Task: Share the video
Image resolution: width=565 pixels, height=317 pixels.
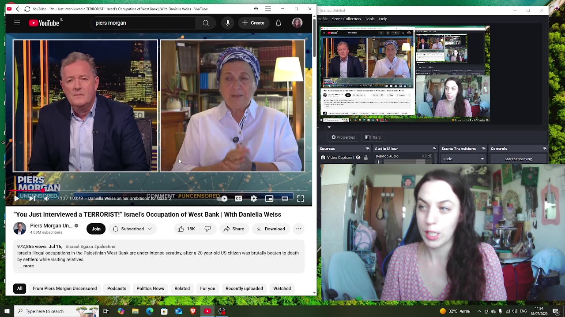Action: [234, 229]
